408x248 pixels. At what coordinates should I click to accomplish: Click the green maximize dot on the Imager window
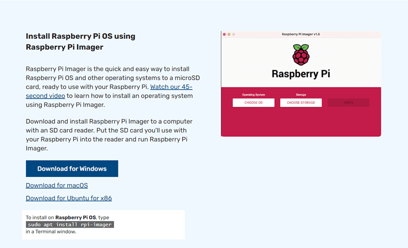(234, 34)
